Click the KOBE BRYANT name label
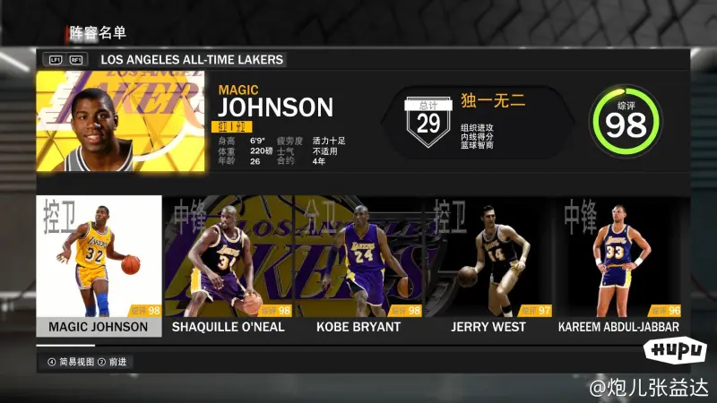The width and height of the screenshot is (717, 403). 358,327
